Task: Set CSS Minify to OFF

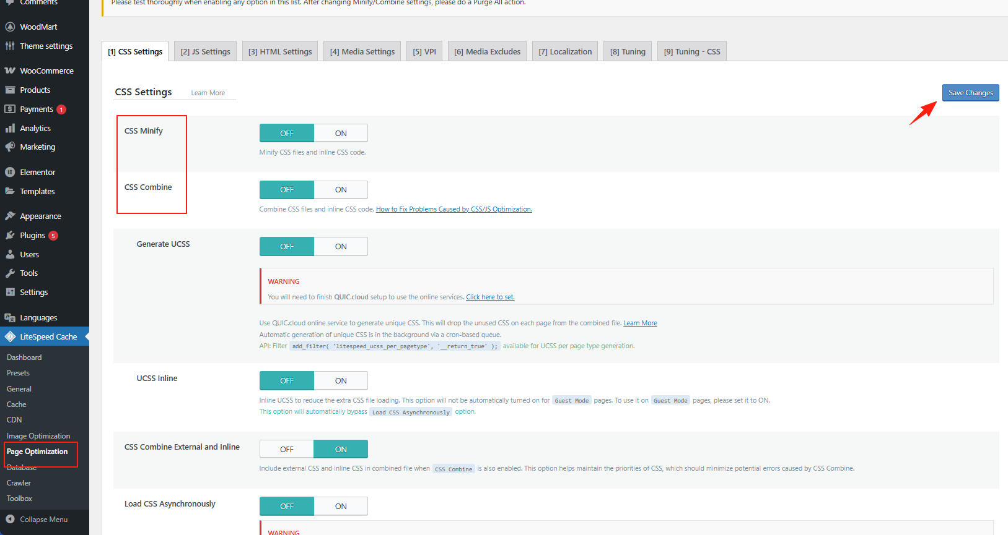Action: [287, 133]
